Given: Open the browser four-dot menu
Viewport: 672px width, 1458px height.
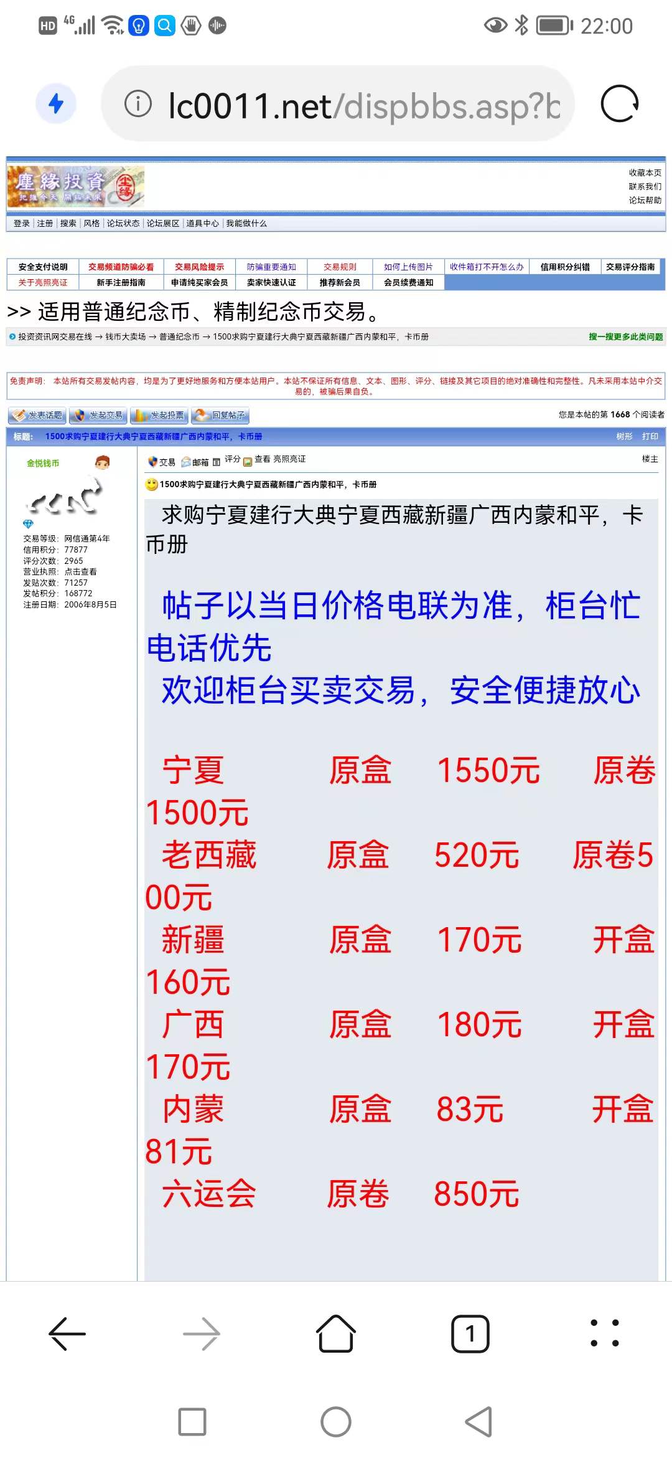Looking at the screenshot, I should [x=605, y=1333].
